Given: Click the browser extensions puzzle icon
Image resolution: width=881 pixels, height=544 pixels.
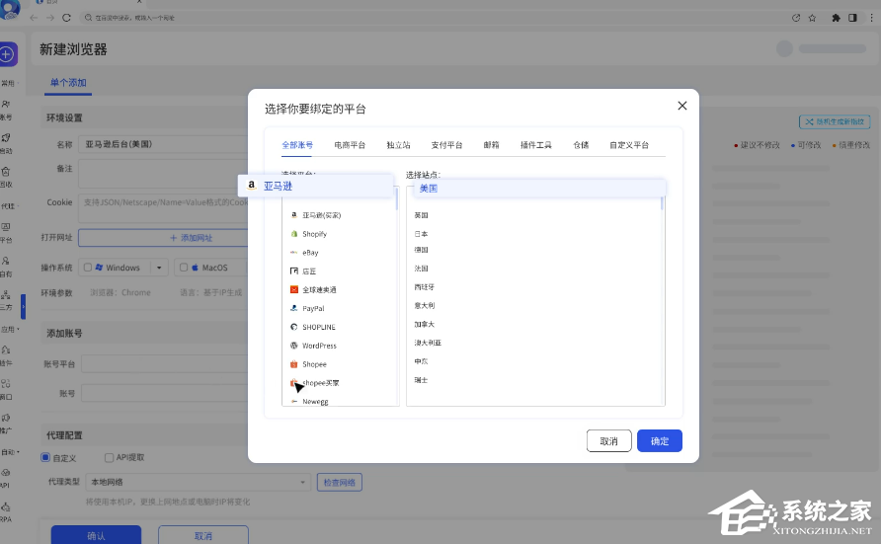Looking at the screenshot, I should pos(836,18).
